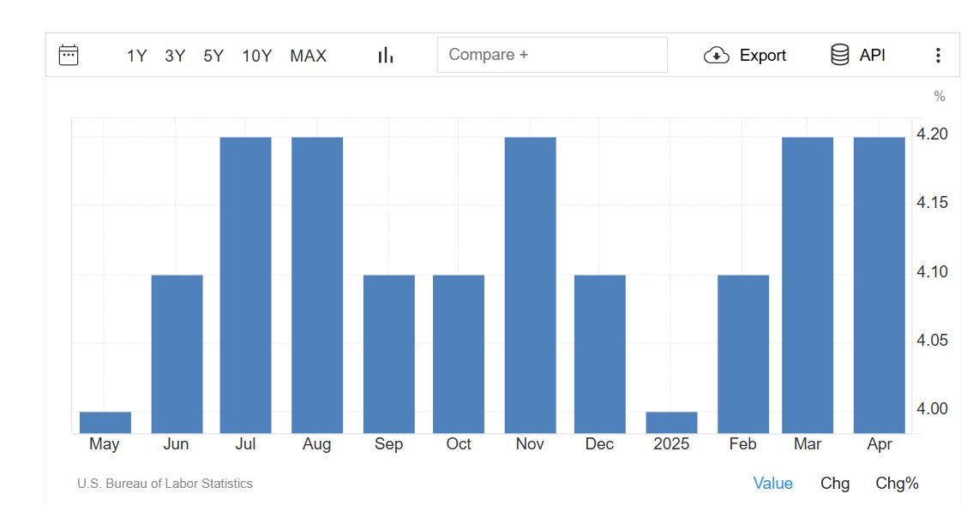
Task: Open the three-dot more options menu
Action: click(938, 56)
